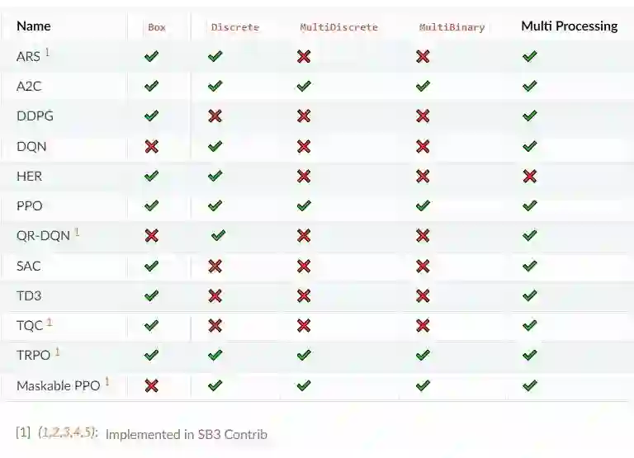Follow the footnote superscript next to QR-DQN
The height and width of the screenshot is (458, 634).
[77, 233]
